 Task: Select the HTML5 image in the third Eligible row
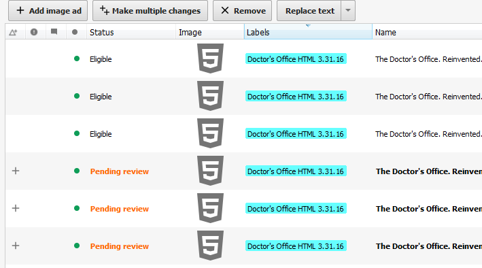point(211,133)
